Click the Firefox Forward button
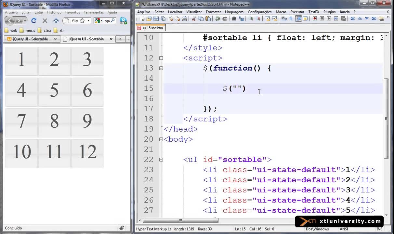The width and height of the screenshot is (394, 234). pos(19,20)
